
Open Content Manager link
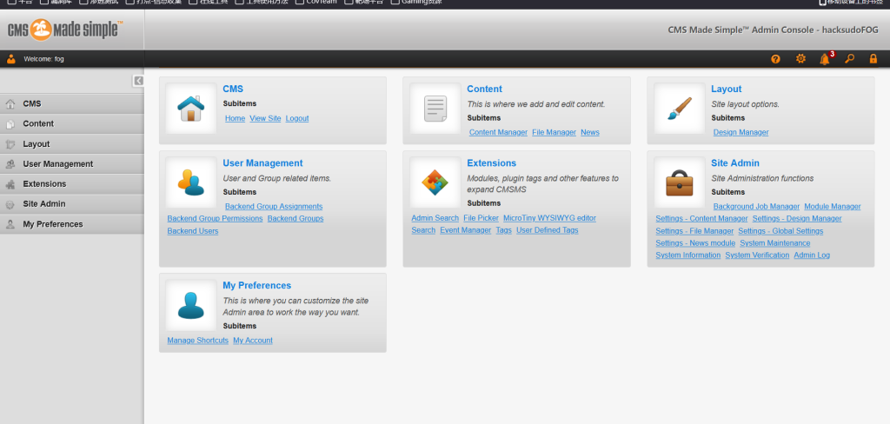tap(498, 132)
